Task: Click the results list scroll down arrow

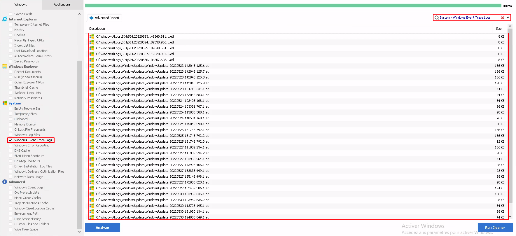Action: point(510,217)
